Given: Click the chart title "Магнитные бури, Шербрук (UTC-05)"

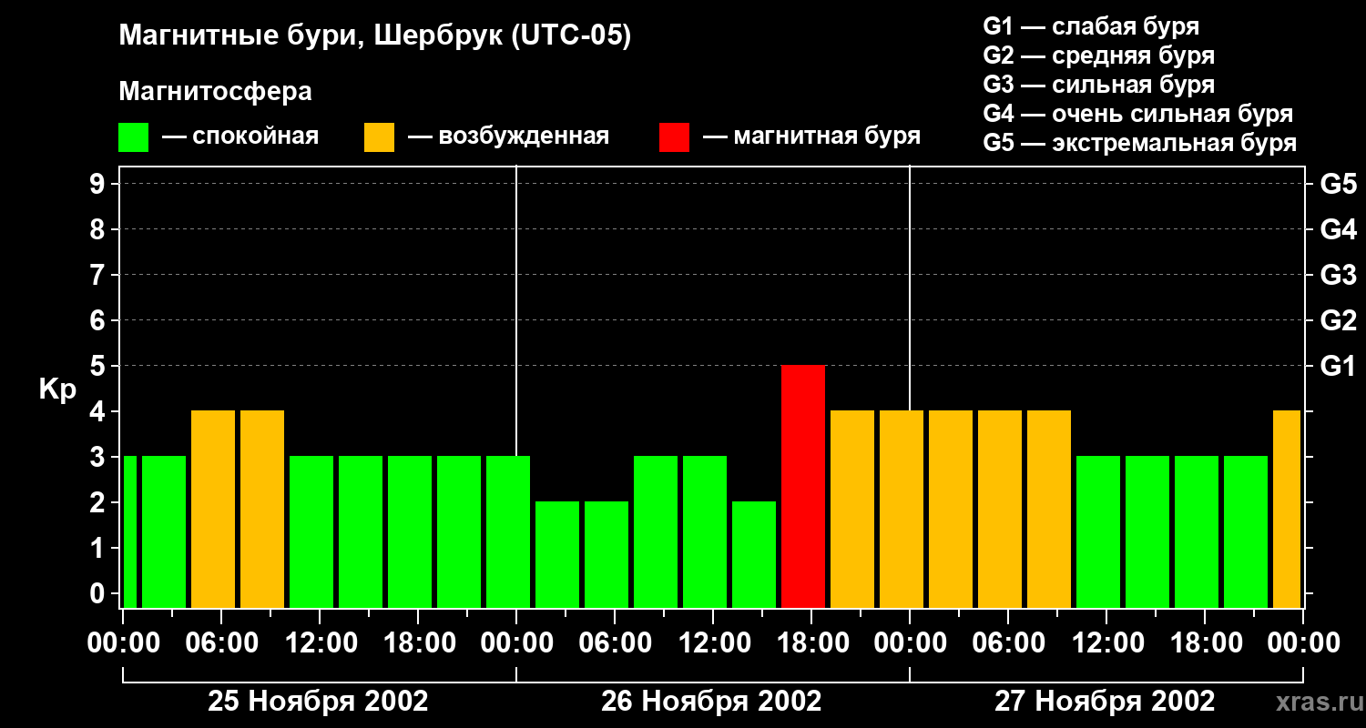Looking at the screenshot, I should coord(374,36).
